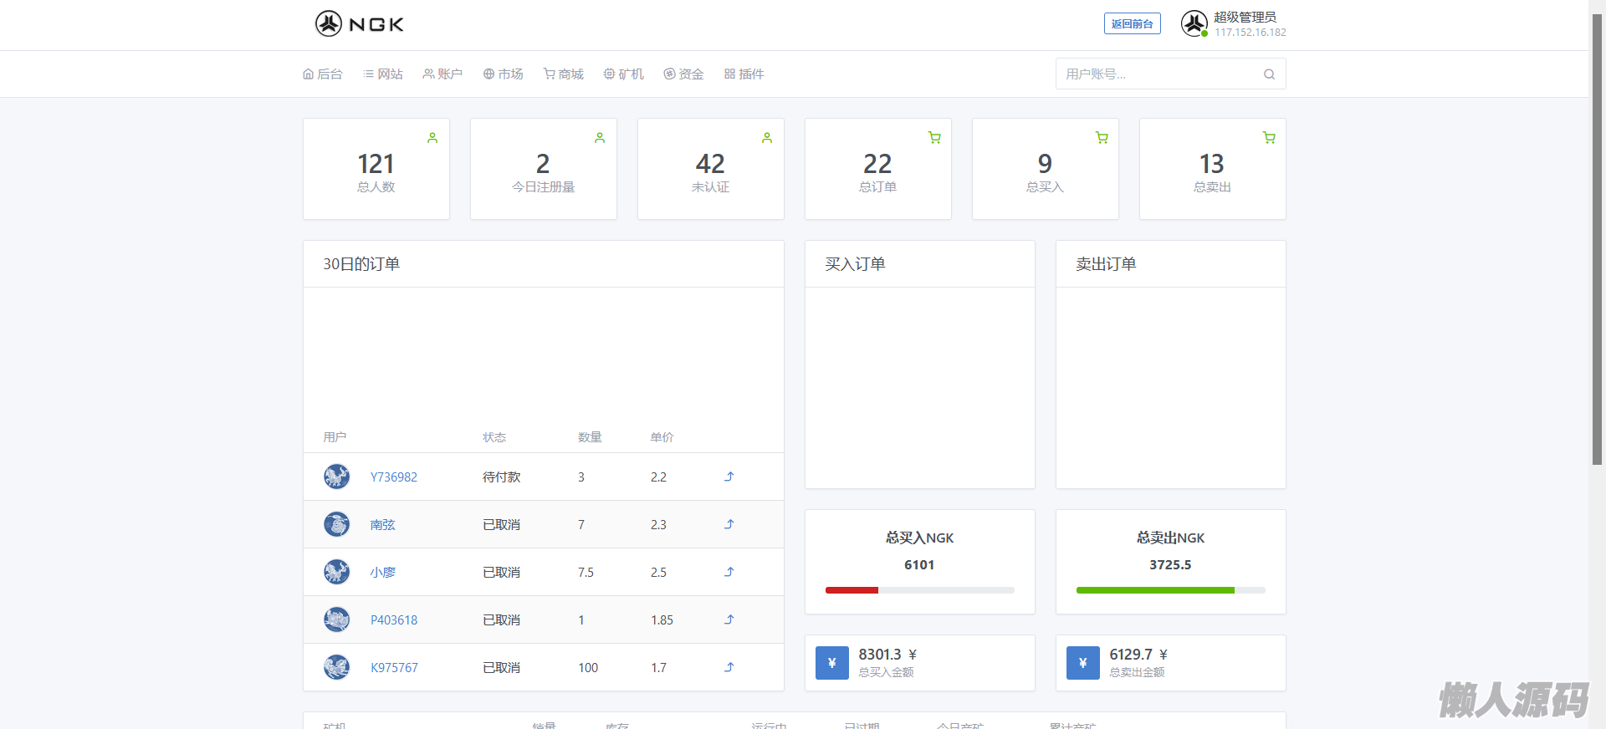1606x729 pixels.
Task: Open user link 小廖
Action: 383,573
